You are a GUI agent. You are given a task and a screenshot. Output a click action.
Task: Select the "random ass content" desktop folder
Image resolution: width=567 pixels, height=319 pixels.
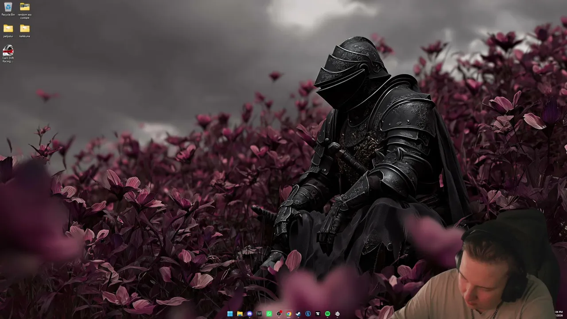click(25, 11)
